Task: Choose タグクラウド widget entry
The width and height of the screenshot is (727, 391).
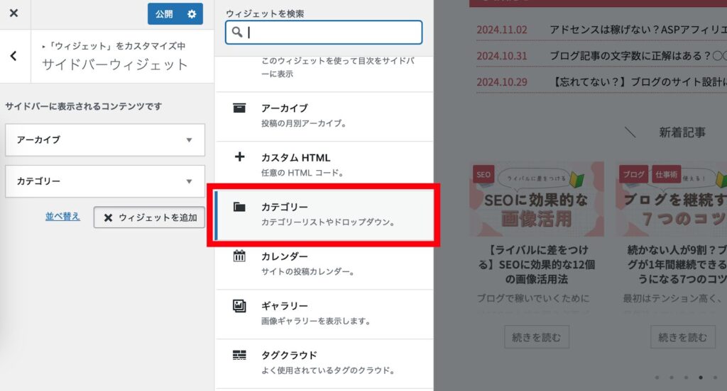Action: (x=324, y=363)
